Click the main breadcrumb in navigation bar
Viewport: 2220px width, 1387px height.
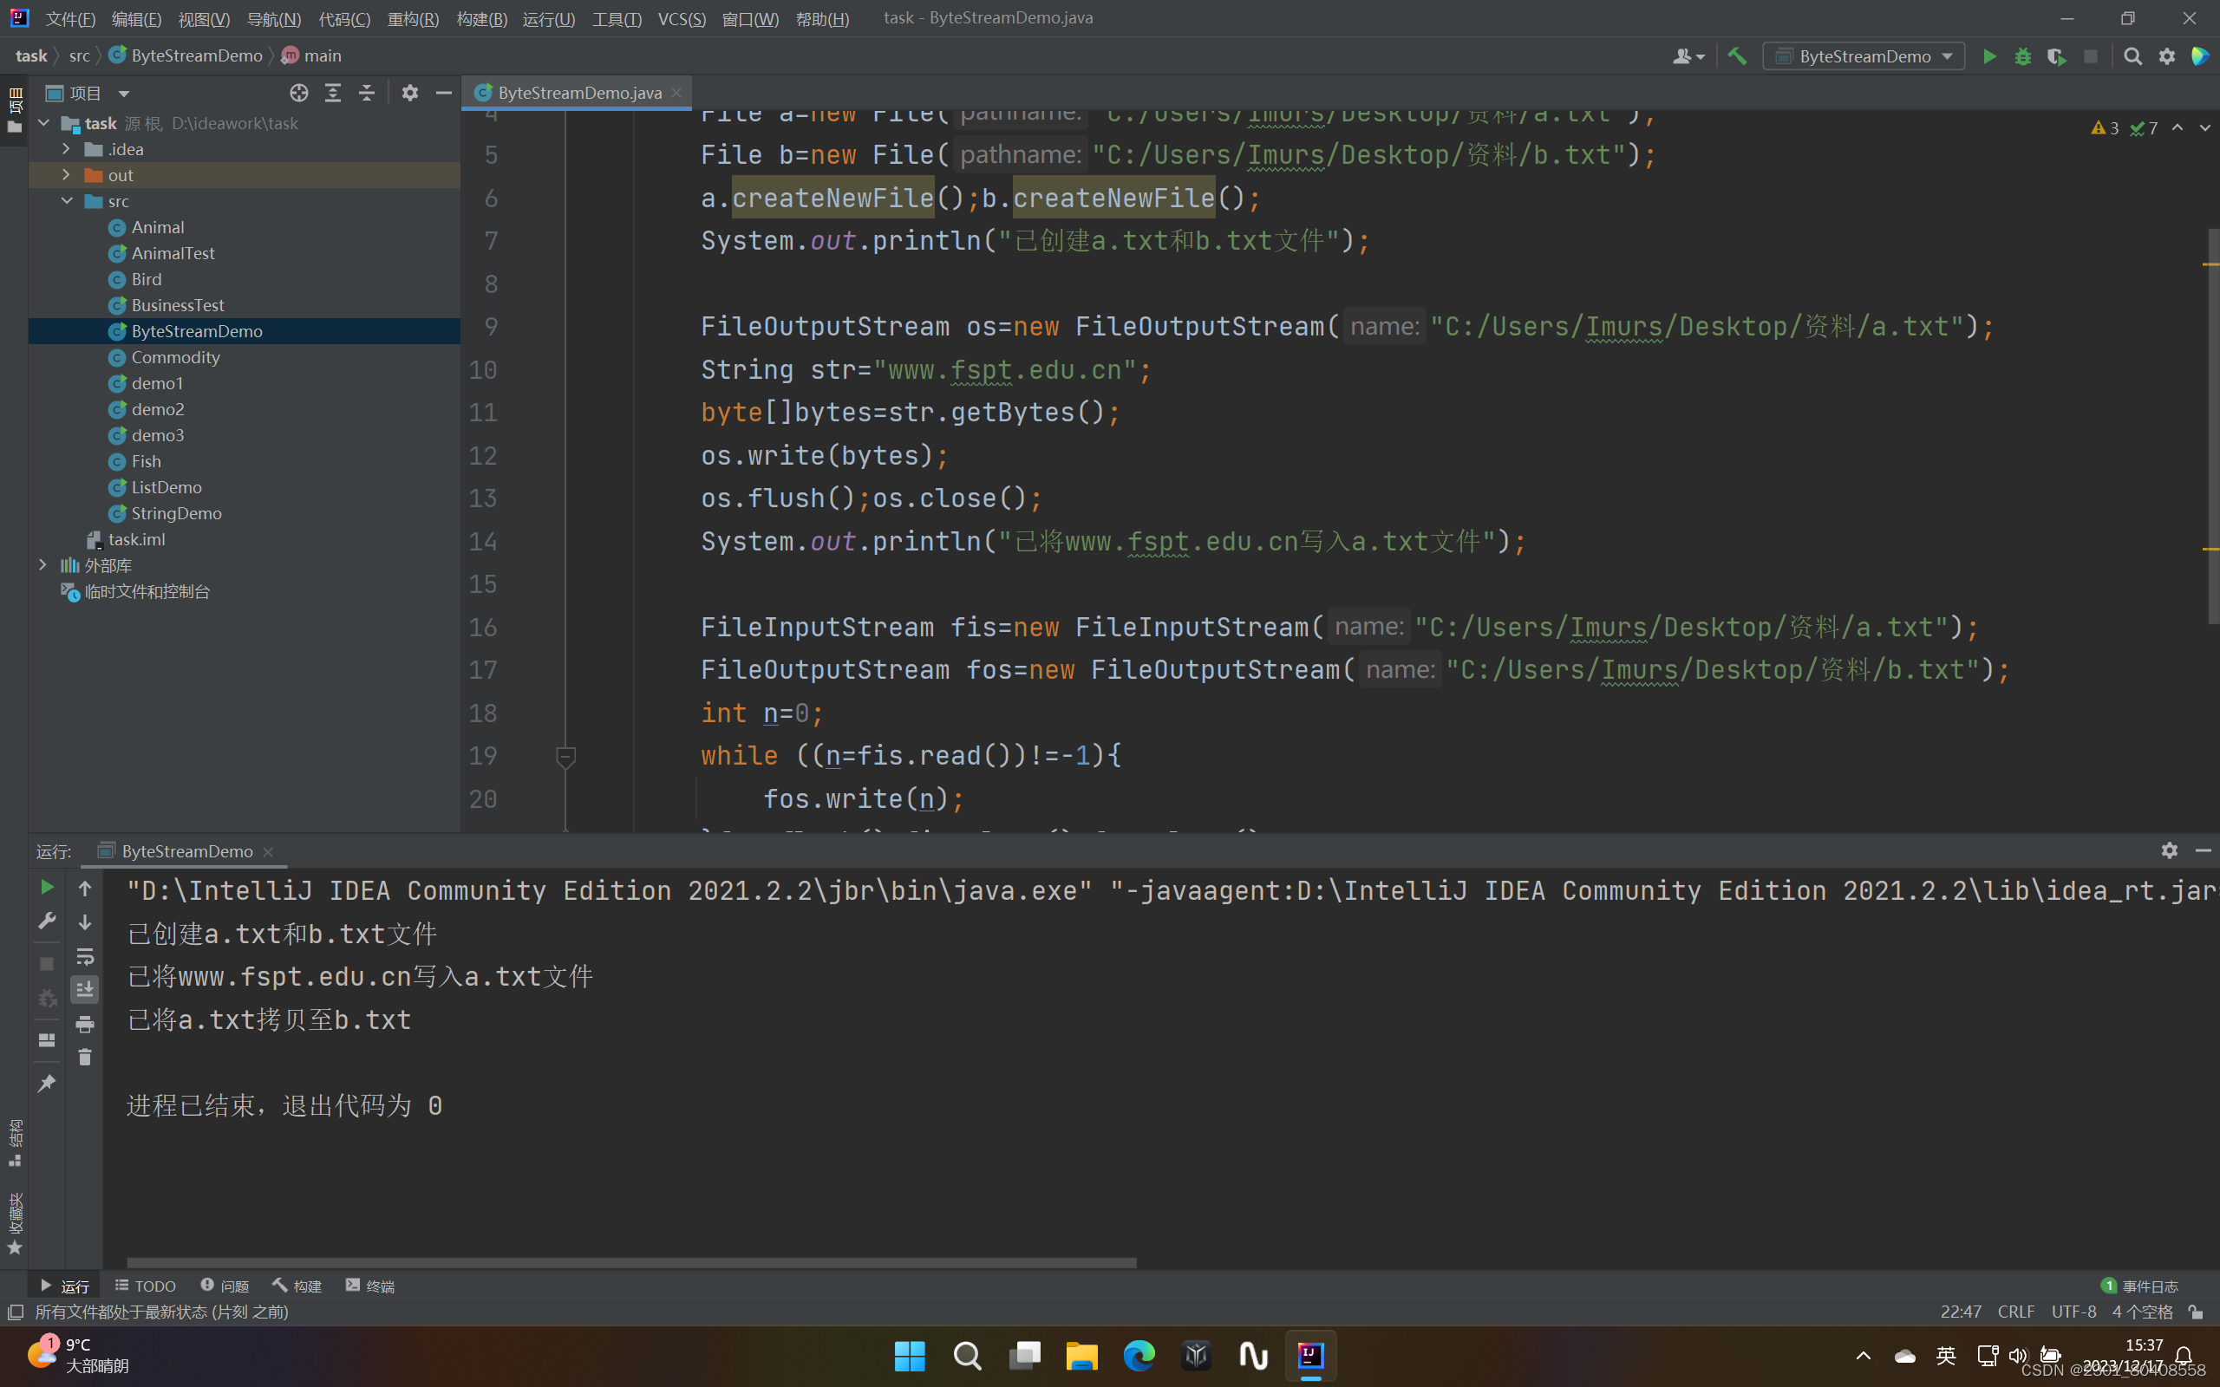(x=312, y=56)
